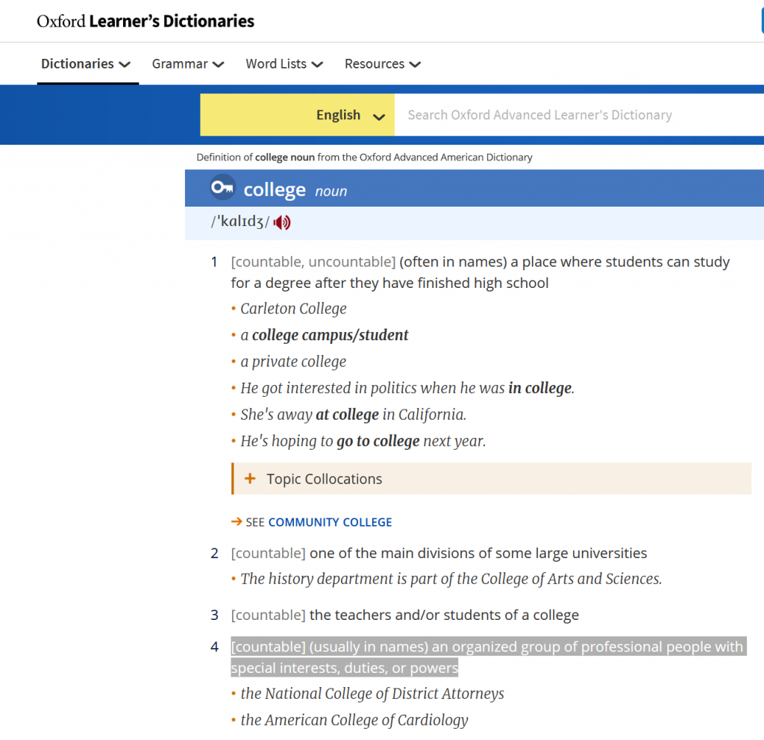The height and width of the screenshot is (740, 764).
Task: Click the highlighted definition 4 text
Action: click(489, 656)
